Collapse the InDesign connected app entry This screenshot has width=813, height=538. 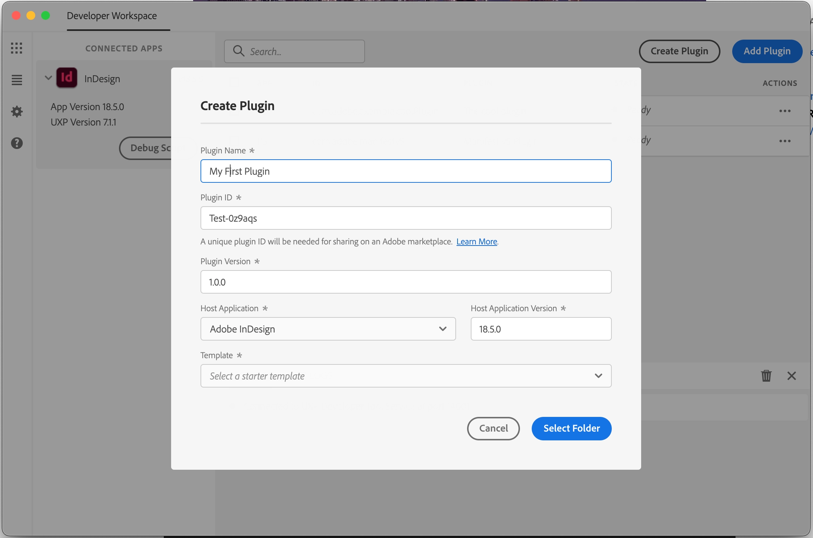(48, 78)
